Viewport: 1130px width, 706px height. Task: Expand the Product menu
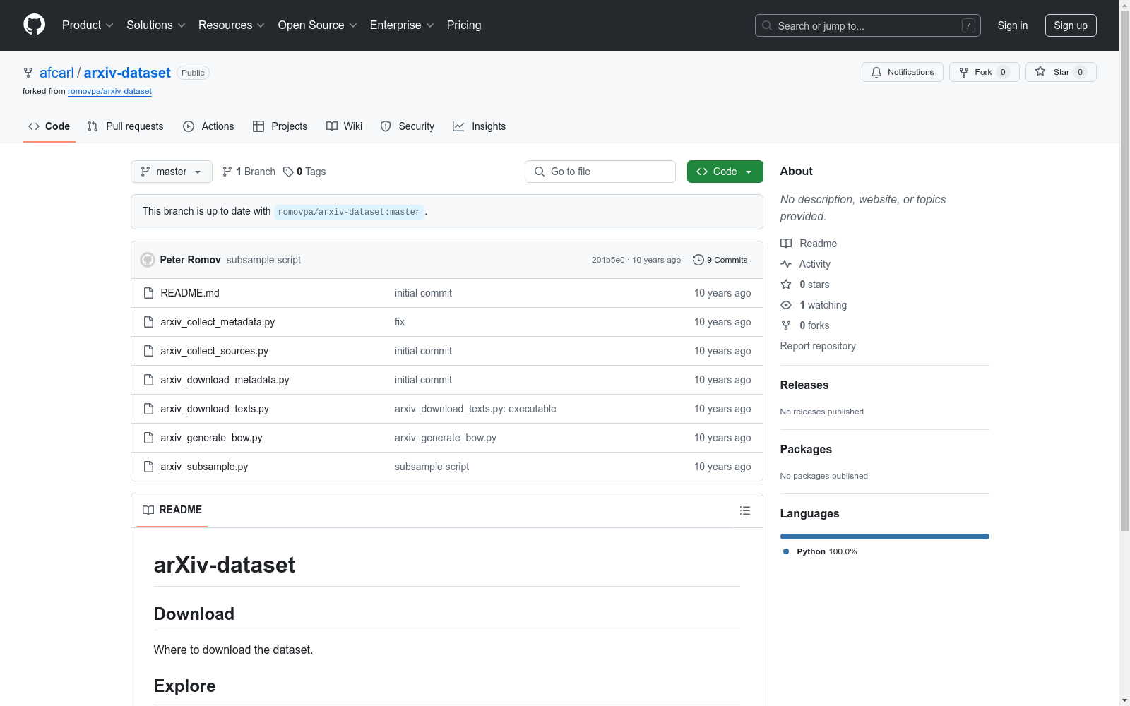point(88,25)
